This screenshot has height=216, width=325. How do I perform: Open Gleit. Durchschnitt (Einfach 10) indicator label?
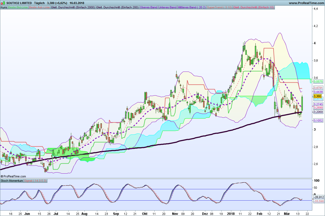click(254, 7)
